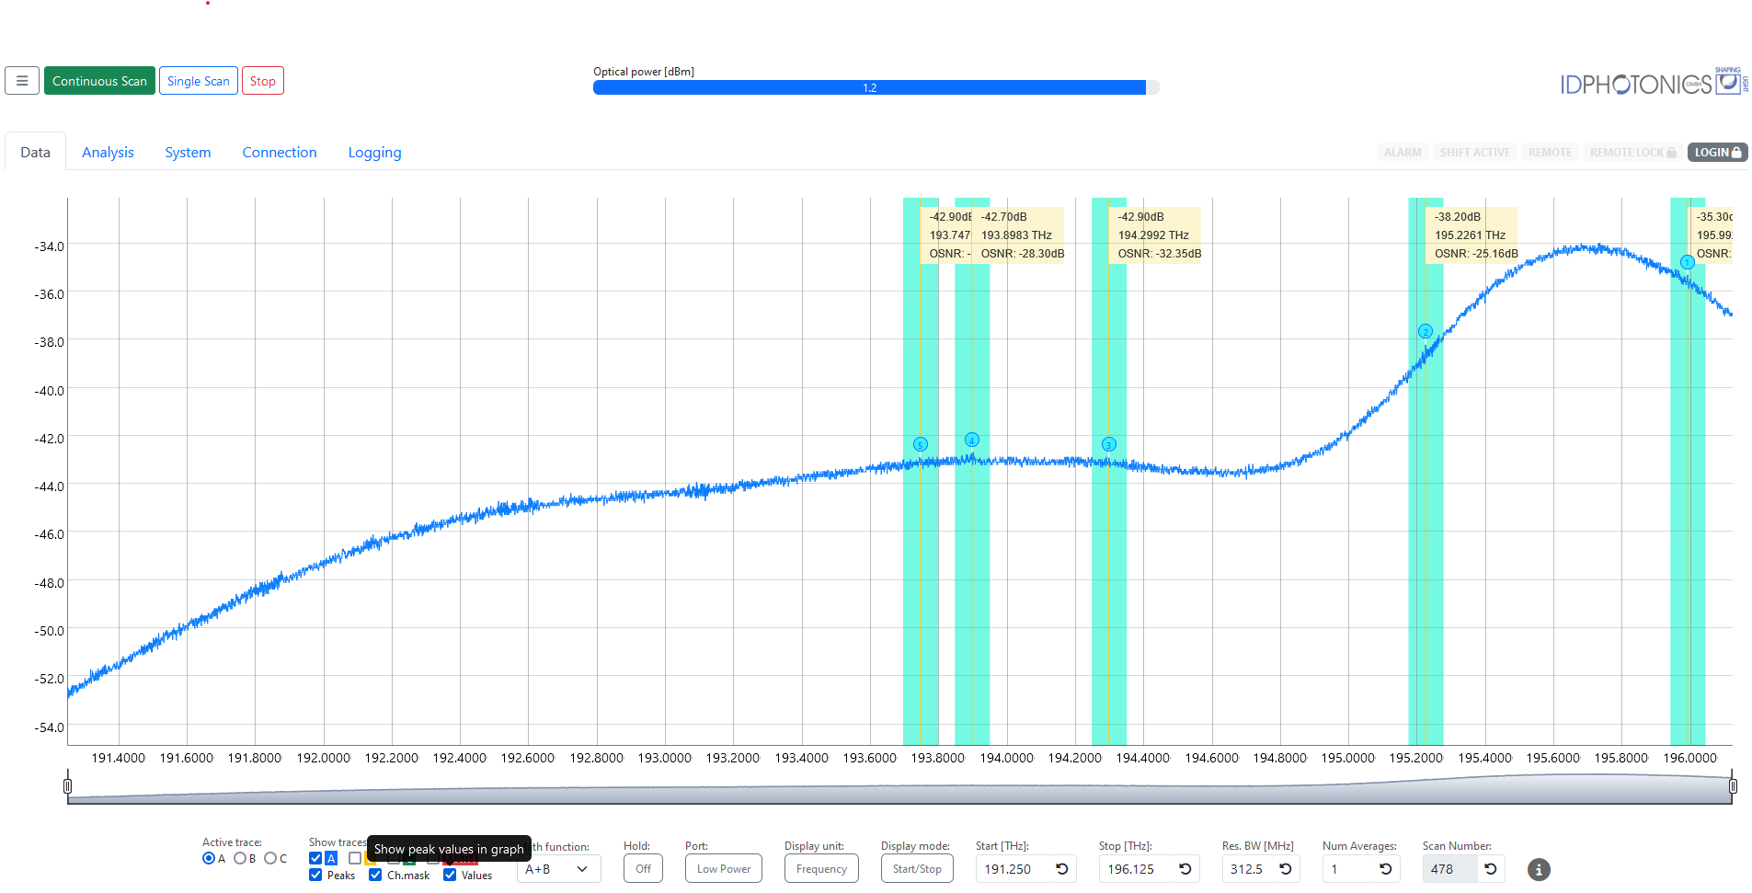Click peak marker 2 on the graph
The height and width of the screenshot is (893, 1752).
click(1425, 331)
